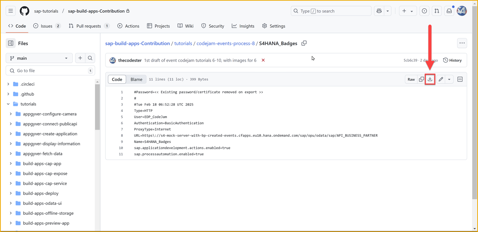Open the main branch selector

pyautogui.click(x=39, y=58)
